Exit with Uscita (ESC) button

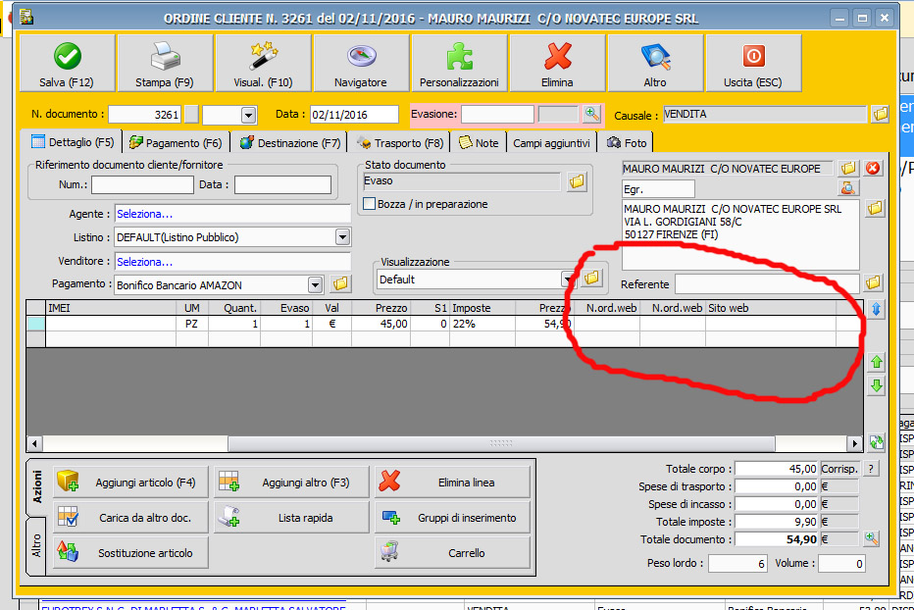point(753,63)
